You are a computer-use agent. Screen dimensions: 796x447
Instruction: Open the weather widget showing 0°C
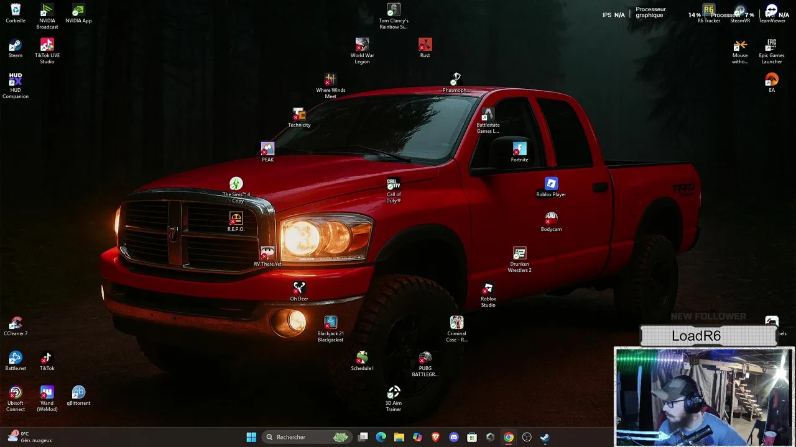[x=30, y=437]
